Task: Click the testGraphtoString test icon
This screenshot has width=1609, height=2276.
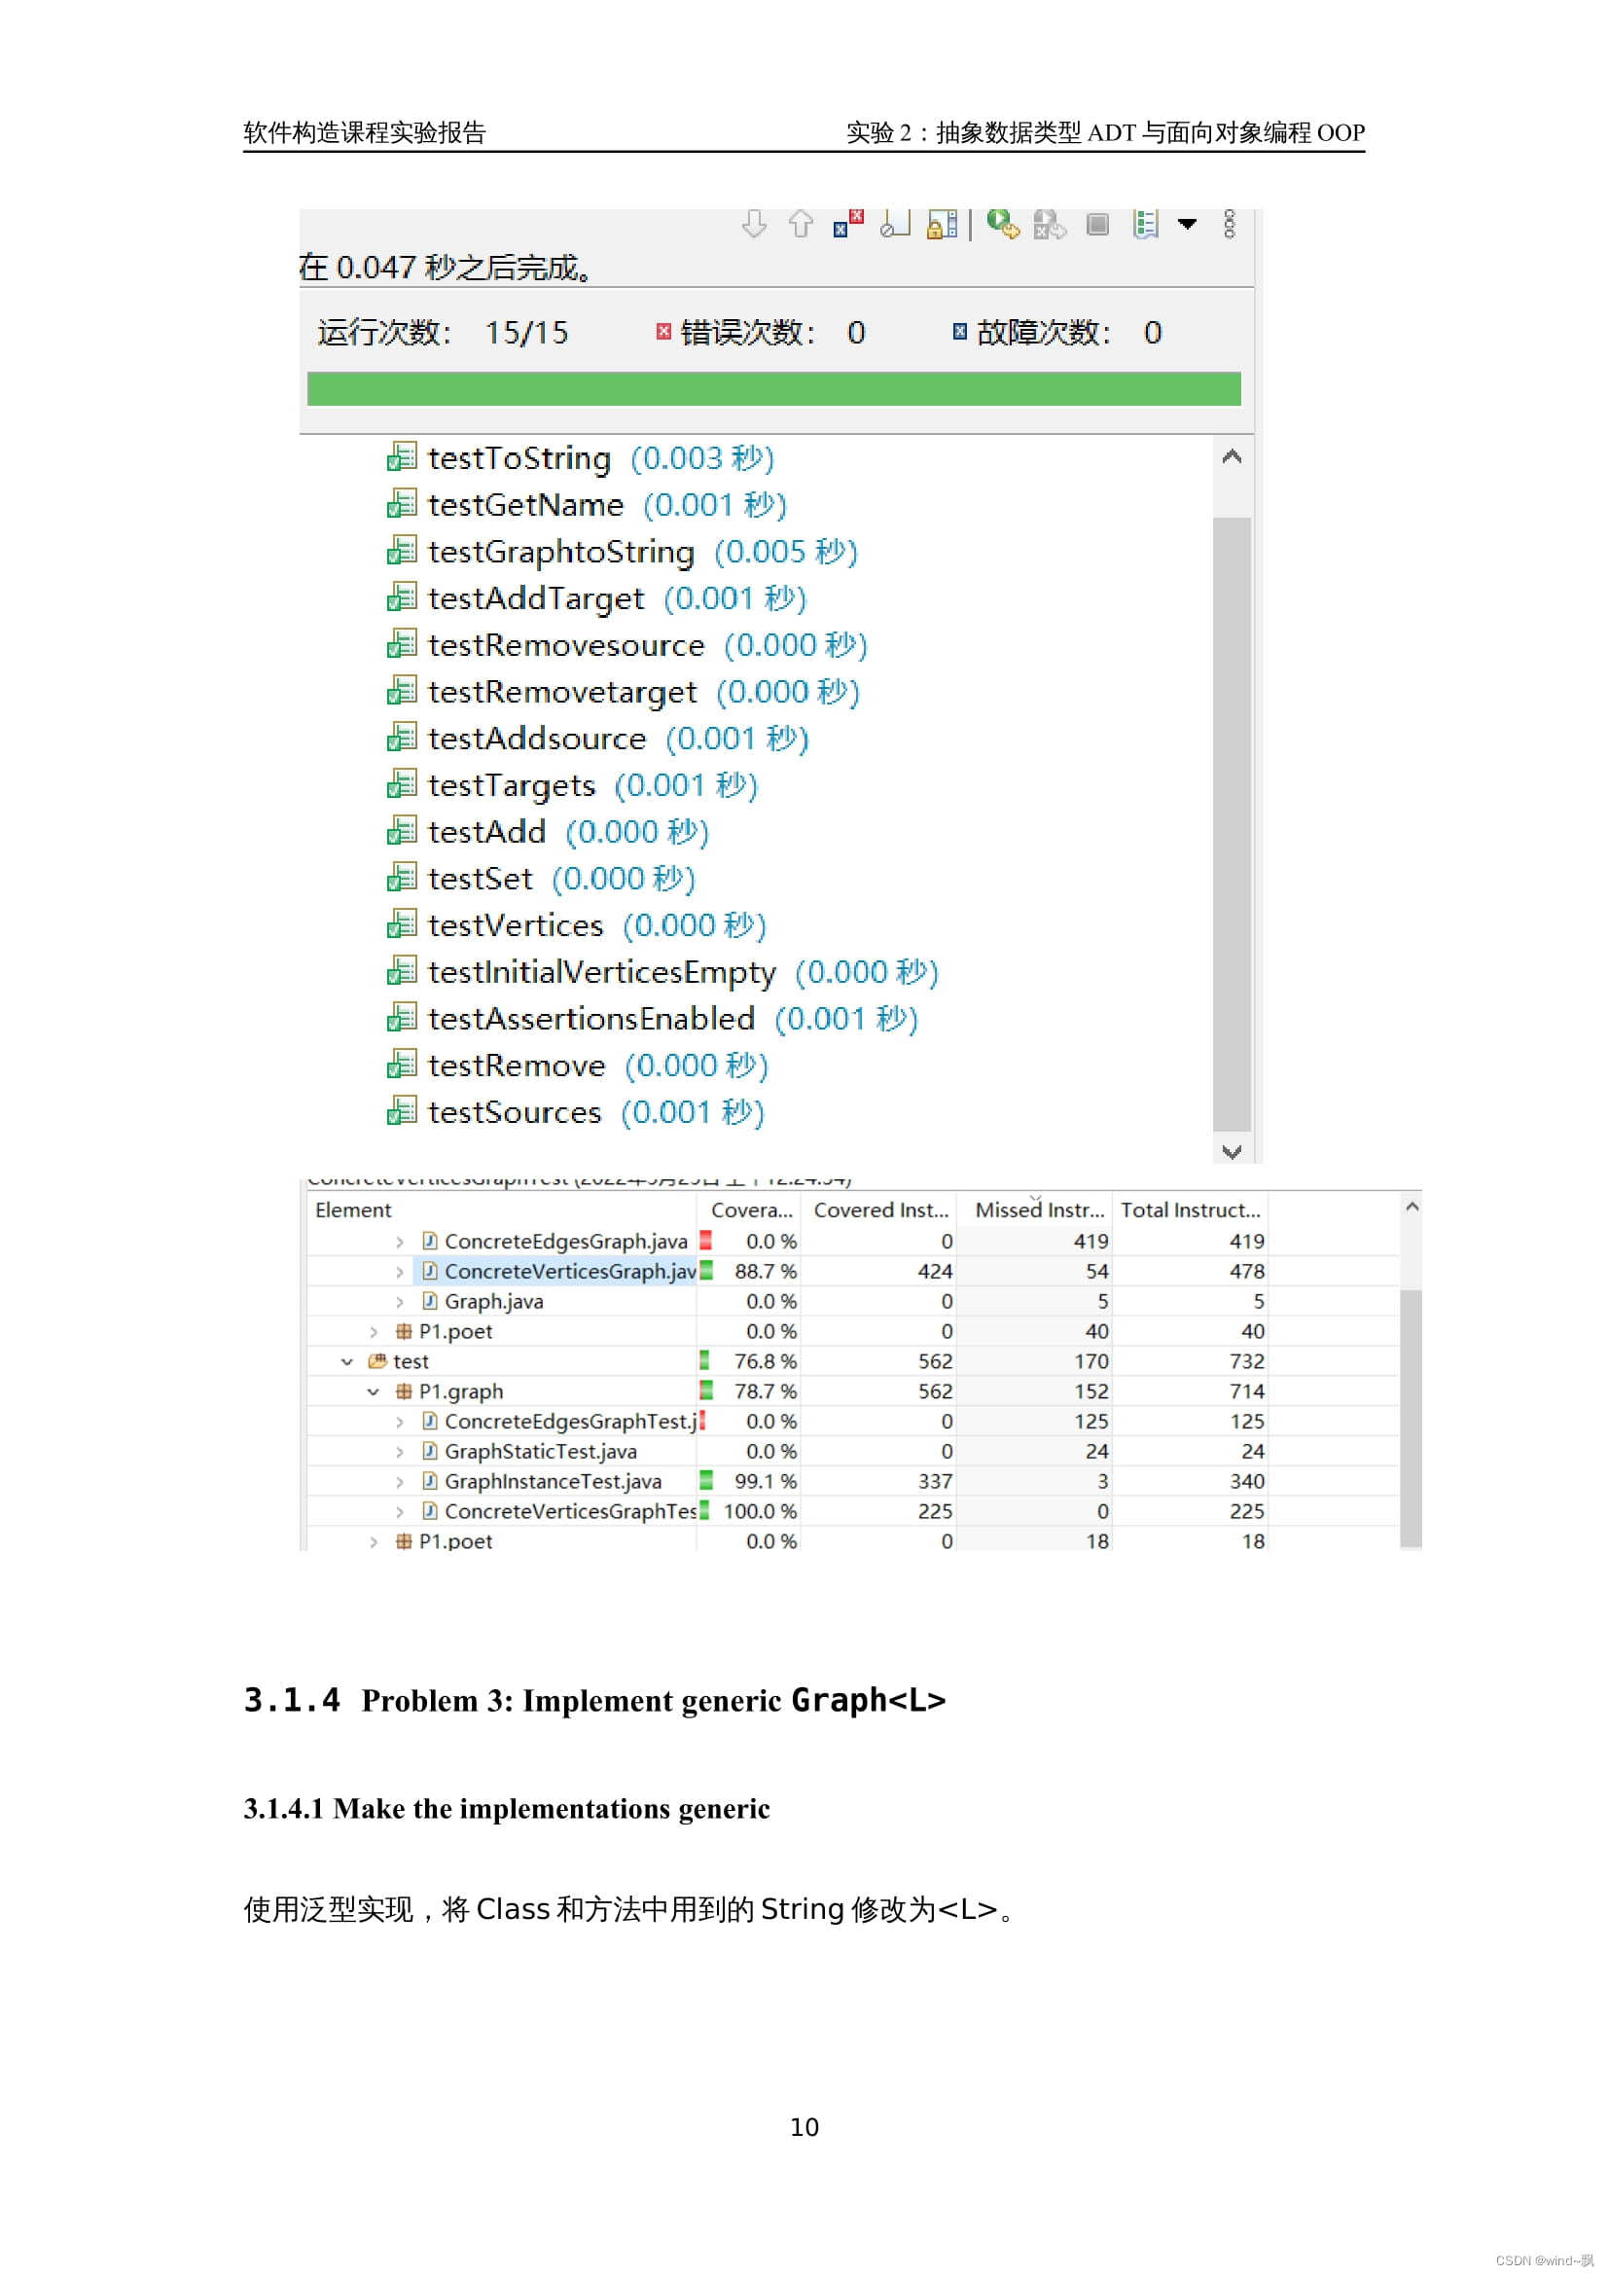Action: click(401, 550)
